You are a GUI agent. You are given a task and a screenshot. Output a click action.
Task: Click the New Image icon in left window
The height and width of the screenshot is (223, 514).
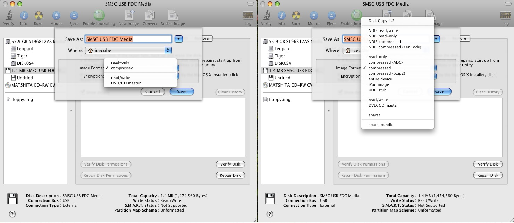(x=129, y=16)
